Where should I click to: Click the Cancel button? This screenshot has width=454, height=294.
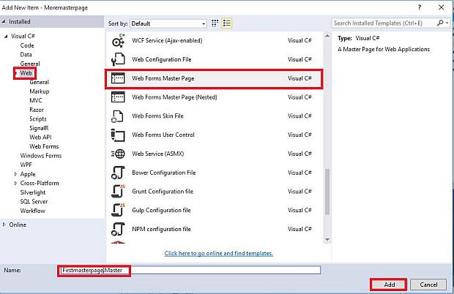click(428, 284)
